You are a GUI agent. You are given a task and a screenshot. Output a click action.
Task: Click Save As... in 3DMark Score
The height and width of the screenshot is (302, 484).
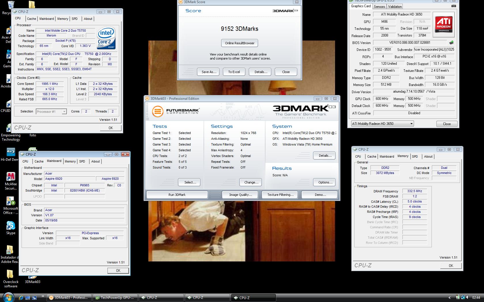[209, 72]
